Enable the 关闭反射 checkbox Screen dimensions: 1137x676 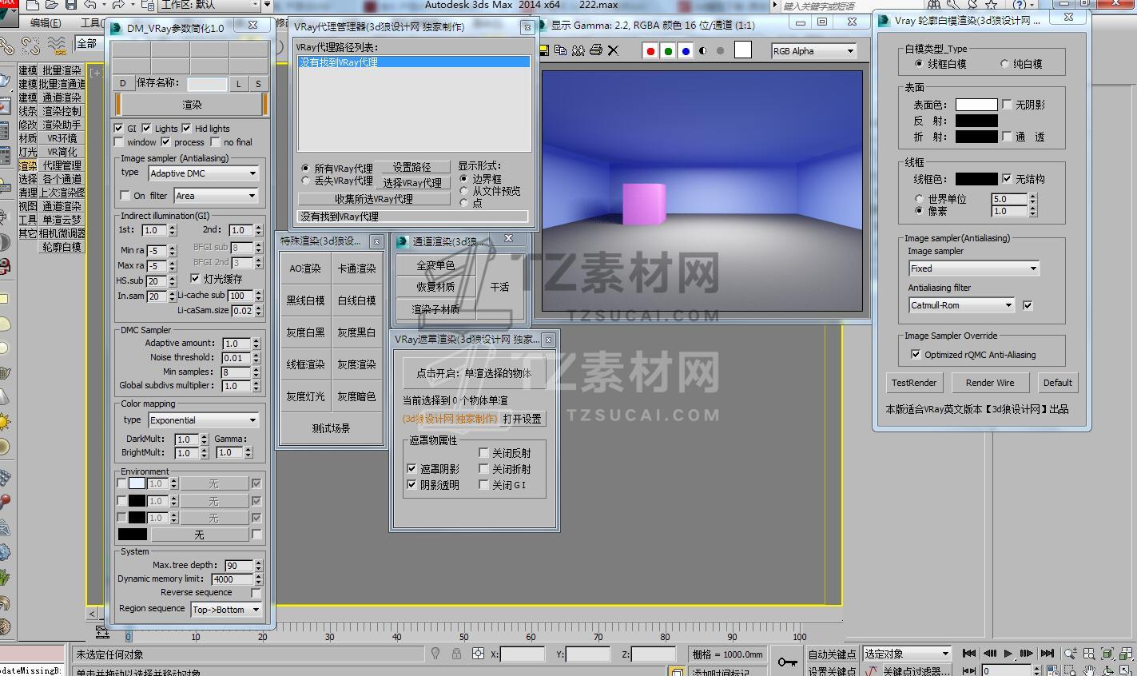point(483,452)
